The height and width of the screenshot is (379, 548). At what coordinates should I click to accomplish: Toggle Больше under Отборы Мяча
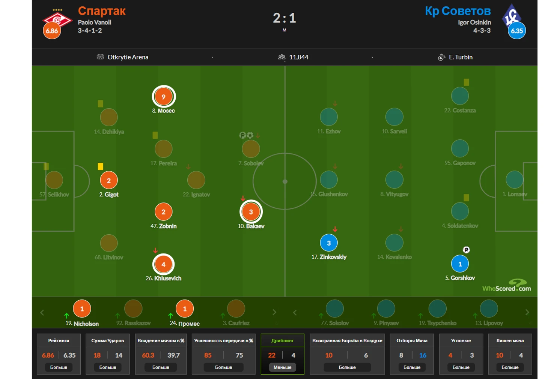click(412, 367)
